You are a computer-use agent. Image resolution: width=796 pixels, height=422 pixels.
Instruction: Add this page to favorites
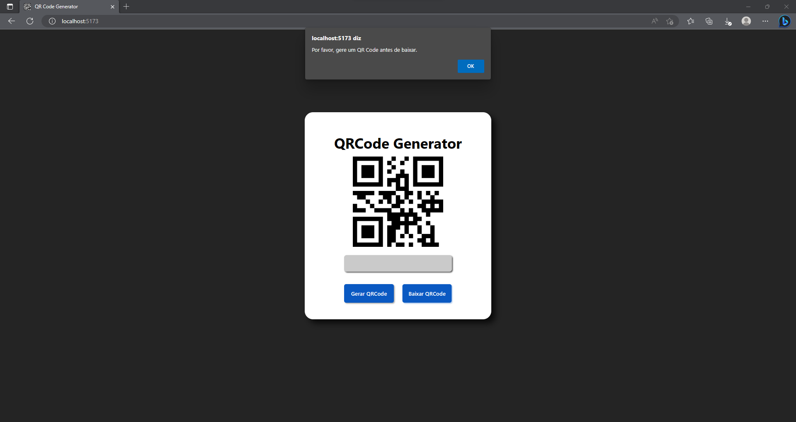point(670,21)
